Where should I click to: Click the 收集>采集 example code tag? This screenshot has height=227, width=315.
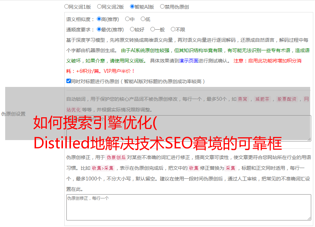(x=103, y=168)
